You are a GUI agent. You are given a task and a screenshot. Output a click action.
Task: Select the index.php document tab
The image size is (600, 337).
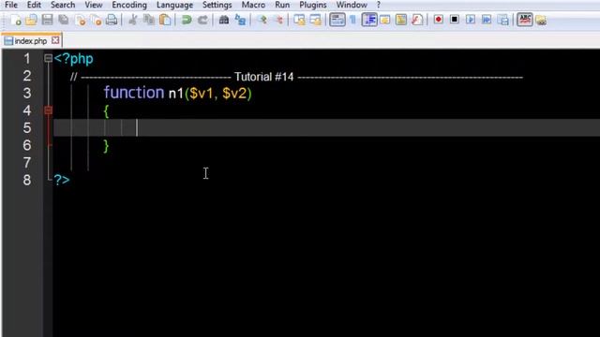click(x=31, y=40)
